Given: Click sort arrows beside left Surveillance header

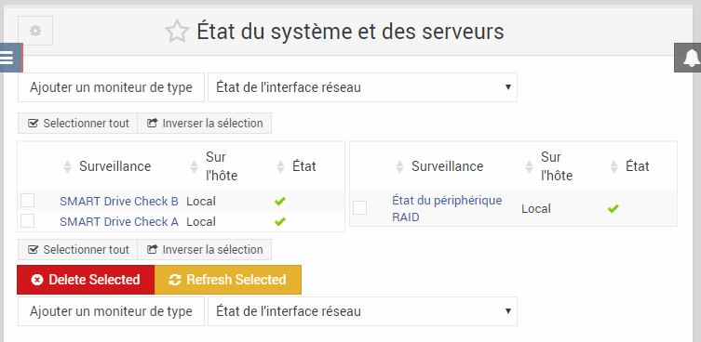Looking at the screenshot, I should [x=67, y=167].
